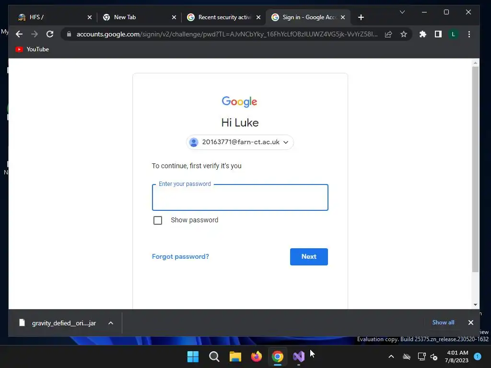
Task: Close the HFS / tab
Action: [90, 17]
